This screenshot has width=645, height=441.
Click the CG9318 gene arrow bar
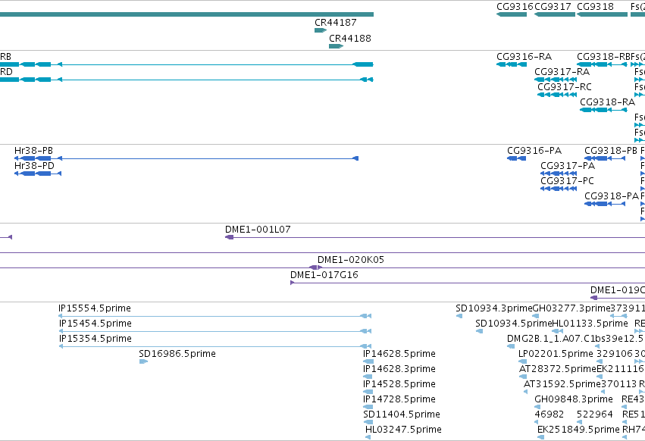[x=603, y=14]
